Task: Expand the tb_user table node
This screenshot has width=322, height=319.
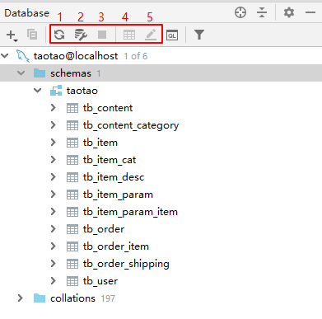Action: (x=54, y=281)
